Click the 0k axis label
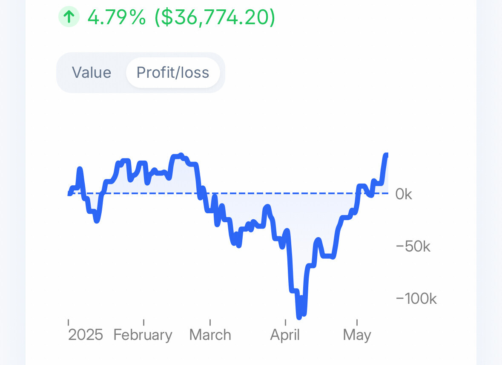 pyautogui.click(x=404, y=194)
